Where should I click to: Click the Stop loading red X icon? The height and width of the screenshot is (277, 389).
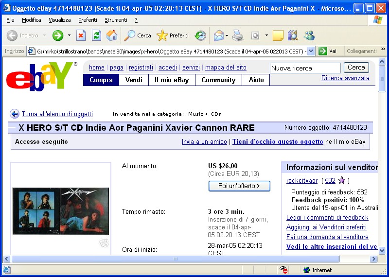[81, 35]
